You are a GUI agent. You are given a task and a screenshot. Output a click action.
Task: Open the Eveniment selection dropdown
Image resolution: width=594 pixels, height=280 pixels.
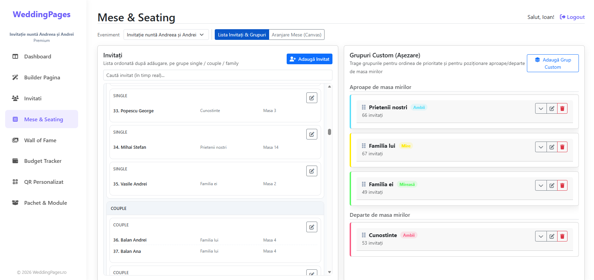(x=166, y=35)
